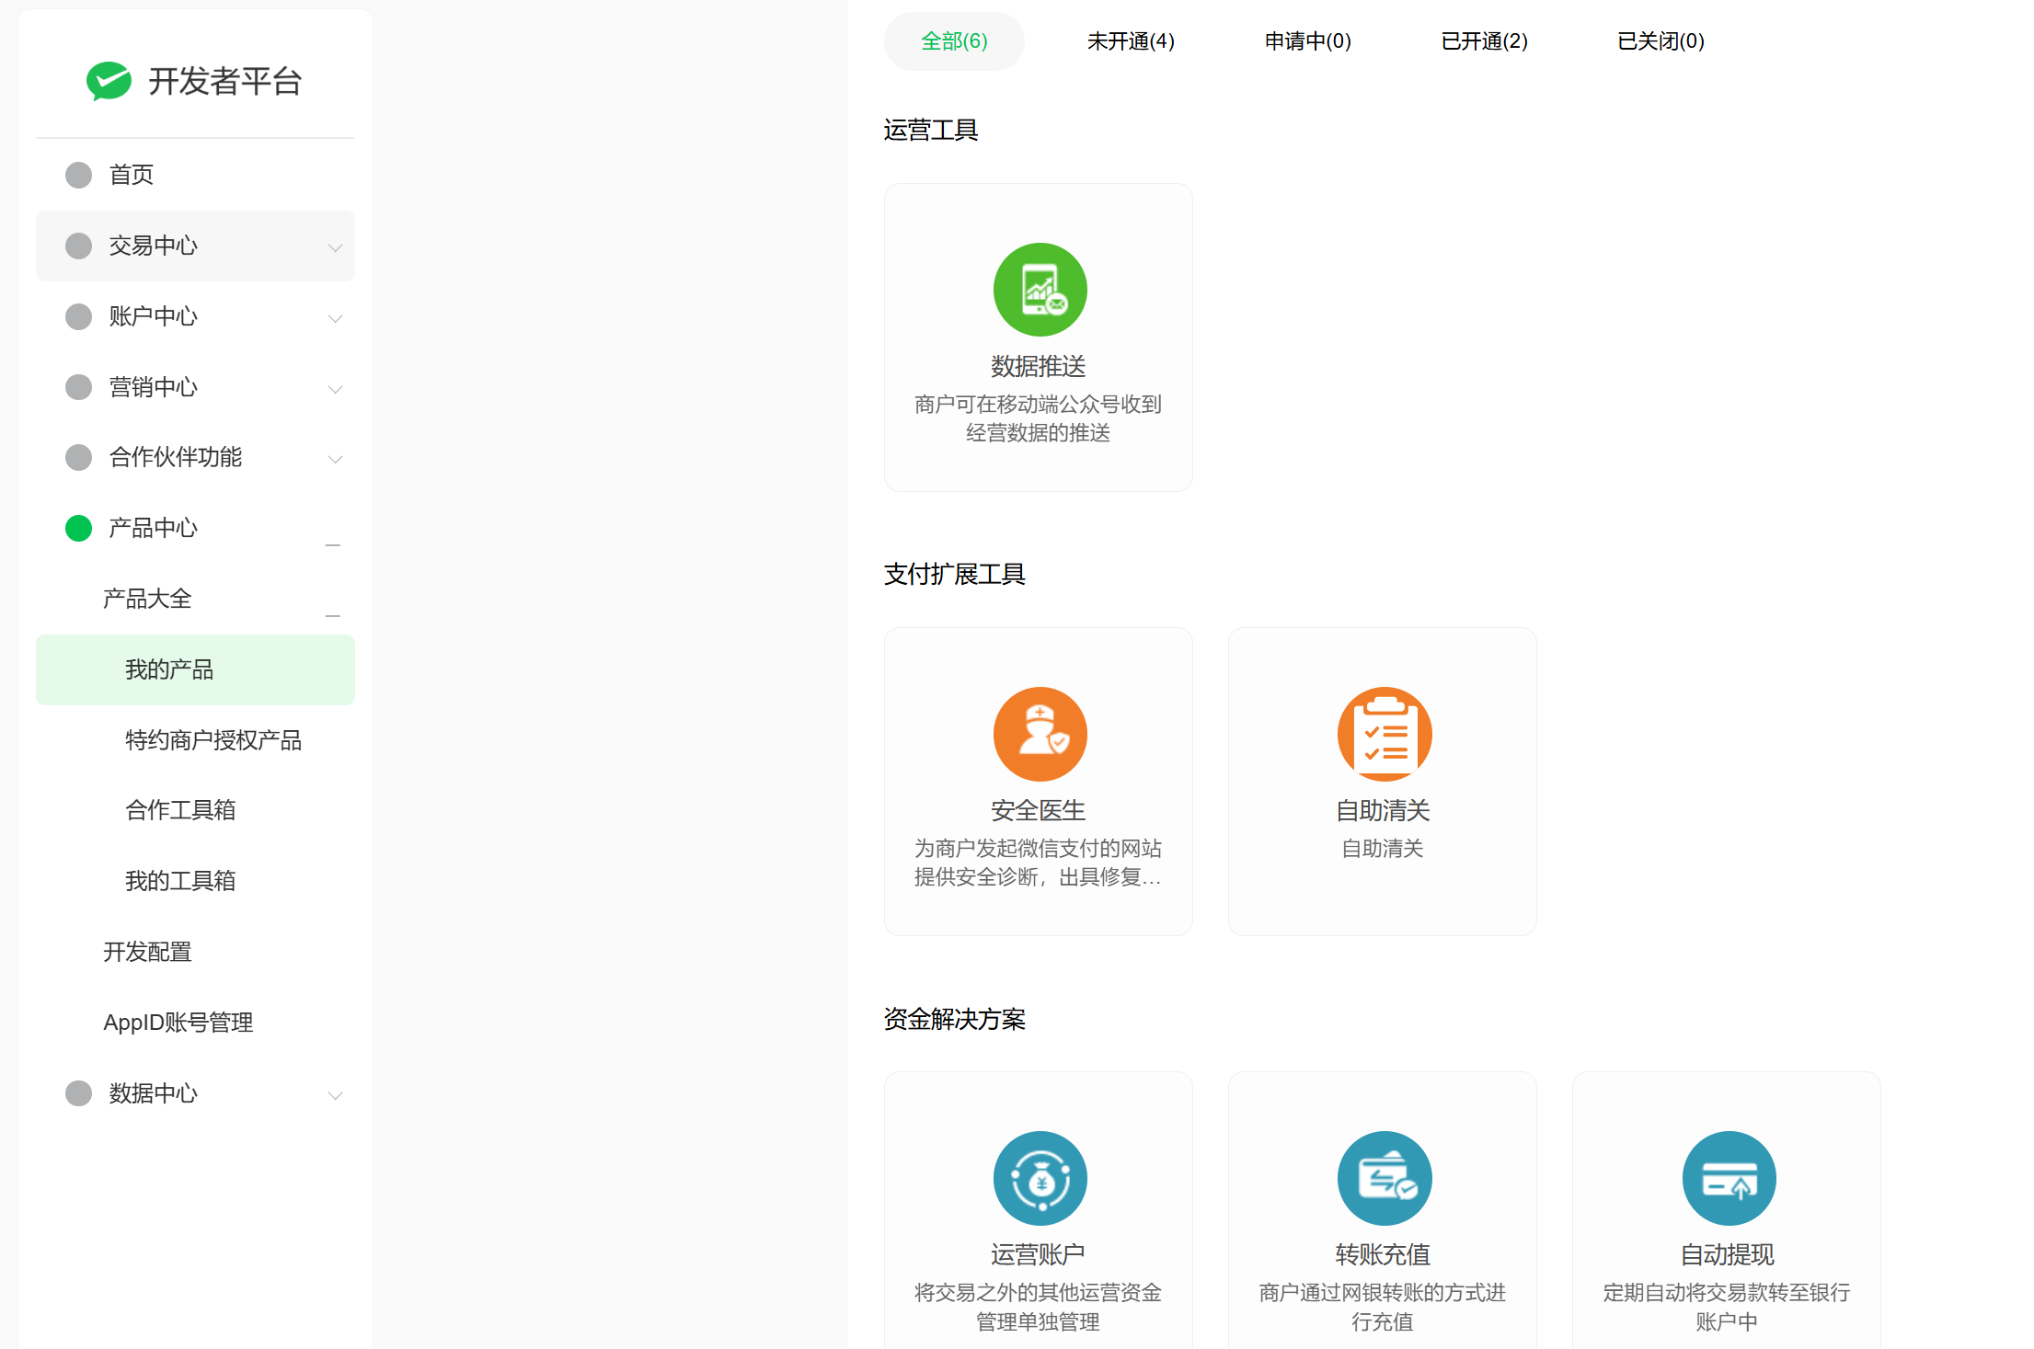Viewport: 2034px width, 1349px height.
Task: Expand the 交易中心 menu chevron
Action: click(x=335, y=247)
